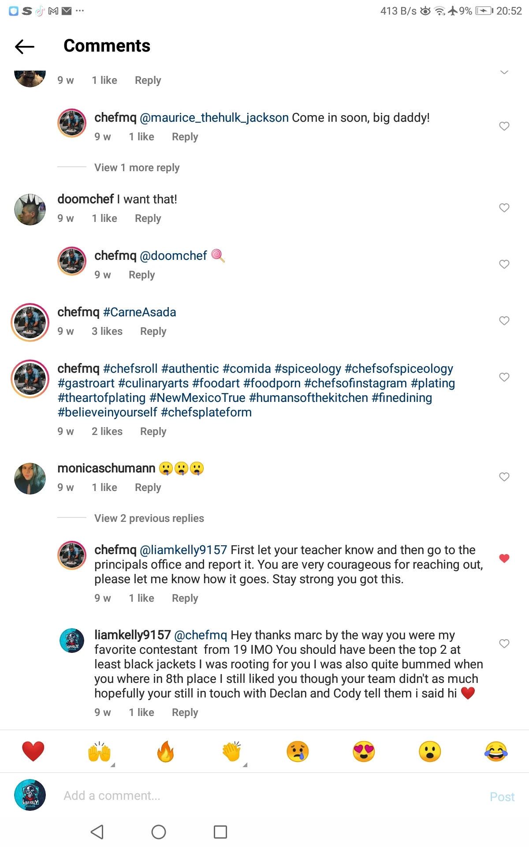The width and height of the screenshot is (529, 847).
Task: React with the heart-eyes emoji
Action: click(363, 751)
